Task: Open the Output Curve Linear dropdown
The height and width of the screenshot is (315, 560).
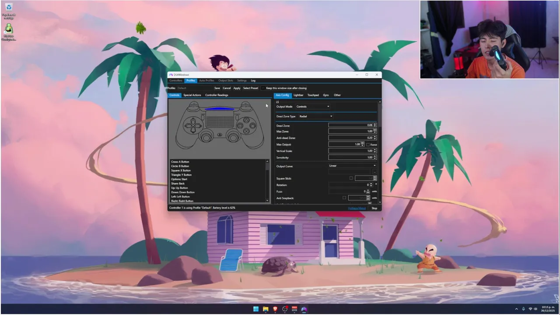Action: tap(352, 166)
